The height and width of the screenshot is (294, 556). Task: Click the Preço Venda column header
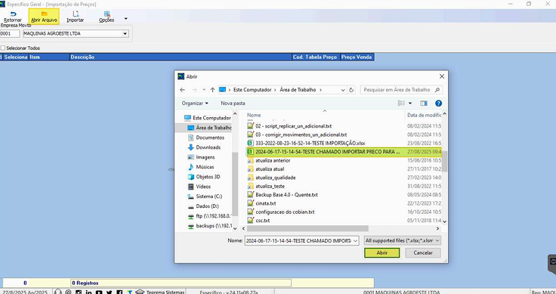coord(357,57)
